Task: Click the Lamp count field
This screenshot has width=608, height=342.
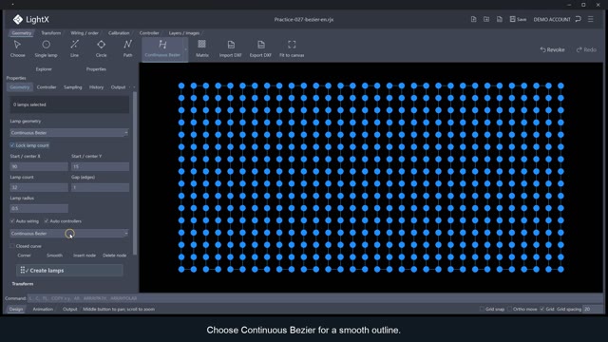Action: [x=39, y=187]
